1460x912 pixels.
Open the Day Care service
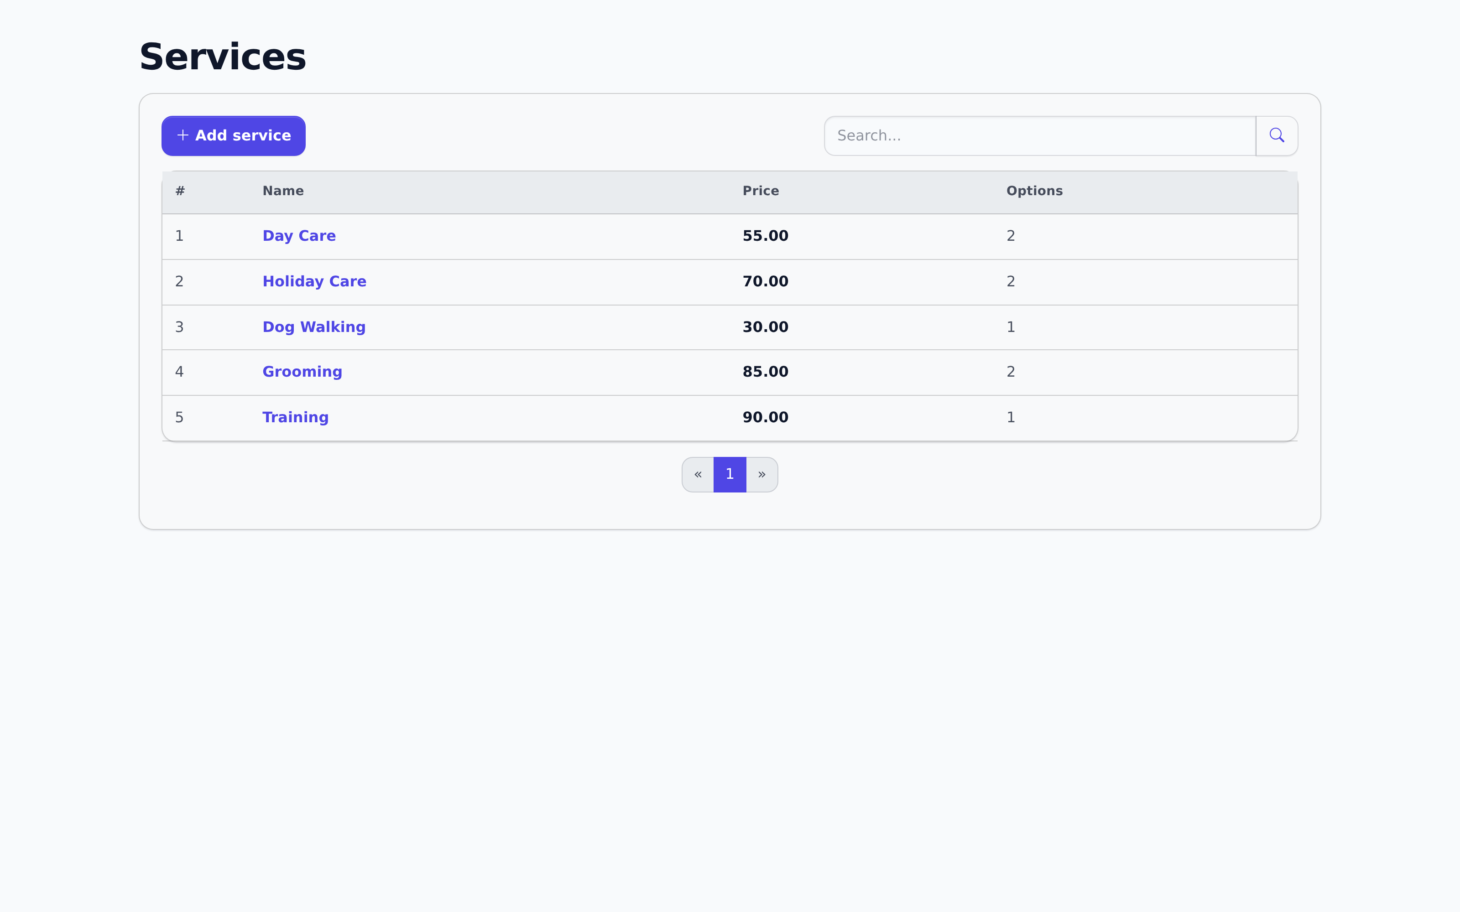pyautogui.click(x=299, y=236)
